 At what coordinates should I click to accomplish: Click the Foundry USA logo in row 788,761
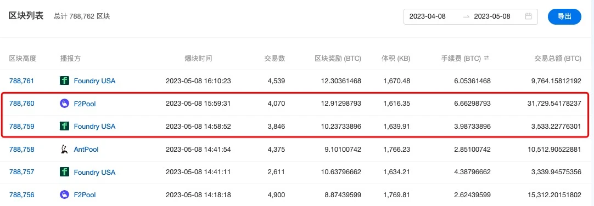point(65,81)
